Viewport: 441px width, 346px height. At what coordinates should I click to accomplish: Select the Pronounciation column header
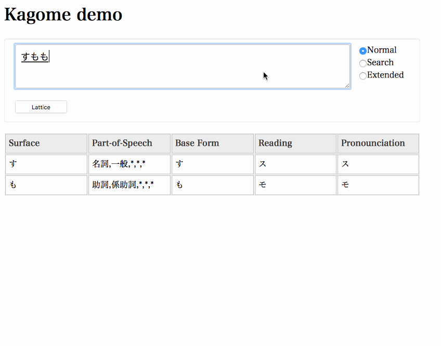click(x=378, y=143)
